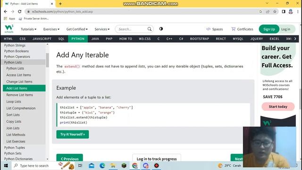
Task: Select the SQL topic tab
Action: pos(61,39)
